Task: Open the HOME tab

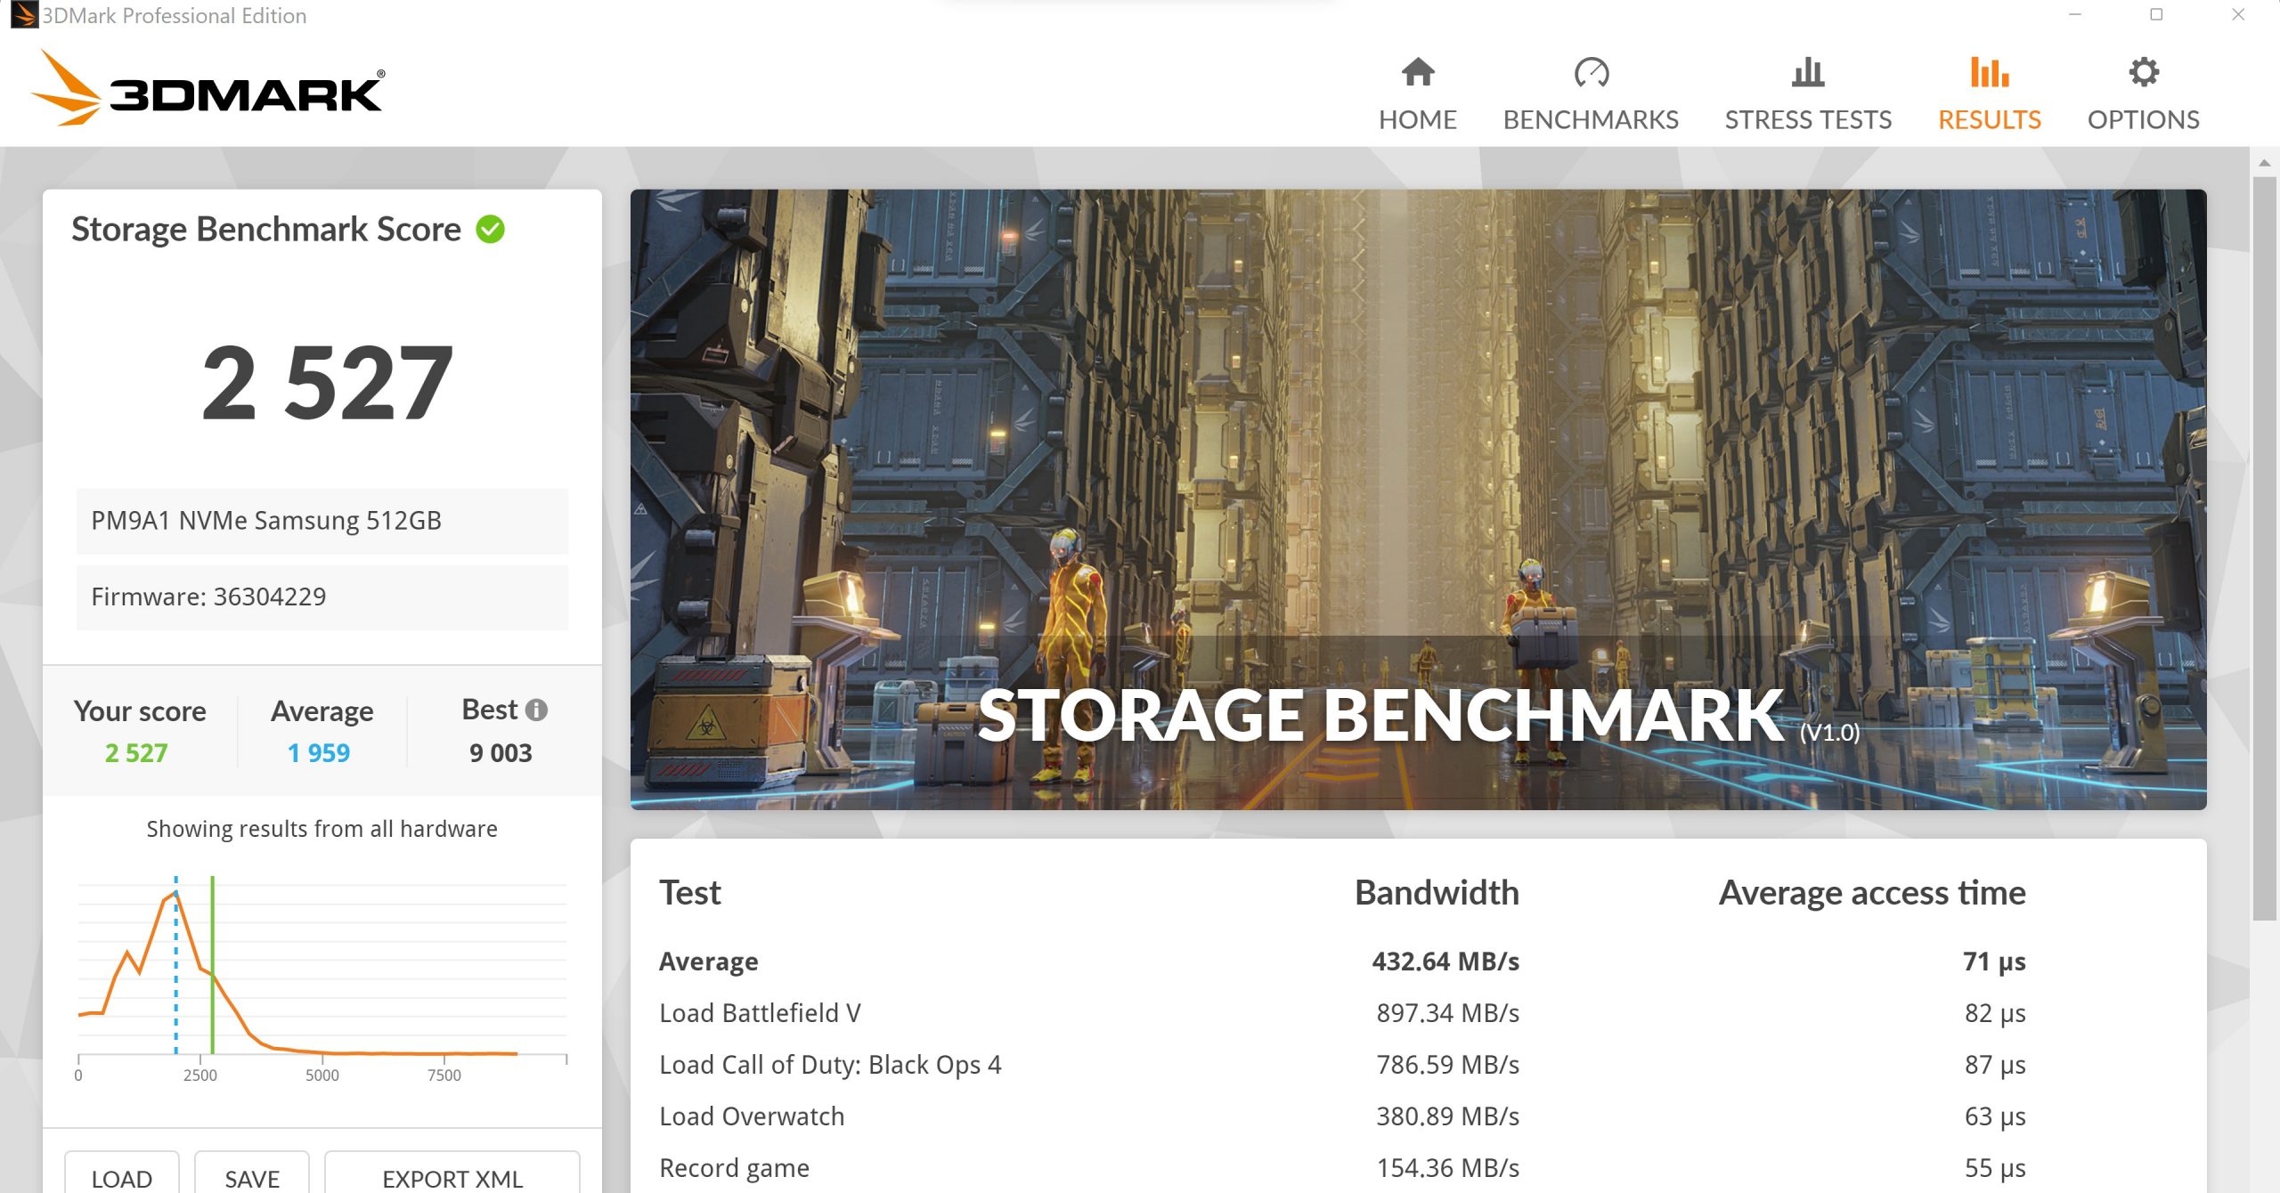Action: [x=1417, y=94]
